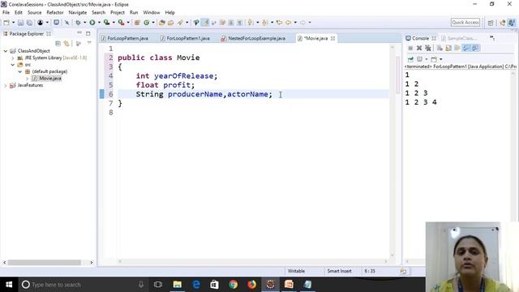Click the New file wizard icon

click(x=6, y=23)
